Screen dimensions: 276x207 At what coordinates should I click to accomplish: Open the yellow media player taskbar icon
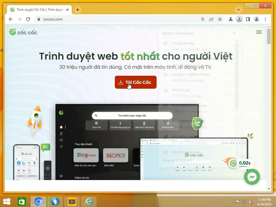72,202
